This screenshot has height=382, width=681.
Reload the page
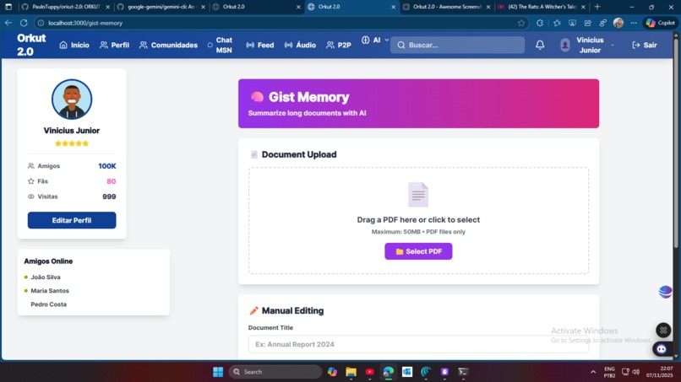24,23
